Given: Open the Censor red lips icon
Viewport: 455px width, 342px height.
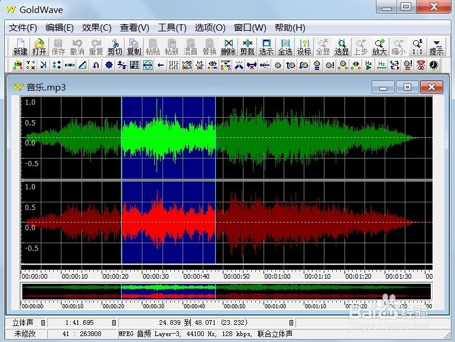Looking at the screenshot, I should point(421,65).
